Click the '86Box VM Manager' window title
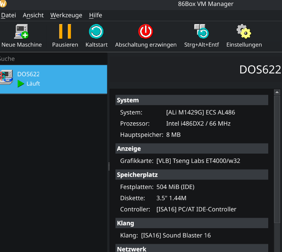This screenshot has height=252, width=282. pyautogui.click(x=206, y=4)
